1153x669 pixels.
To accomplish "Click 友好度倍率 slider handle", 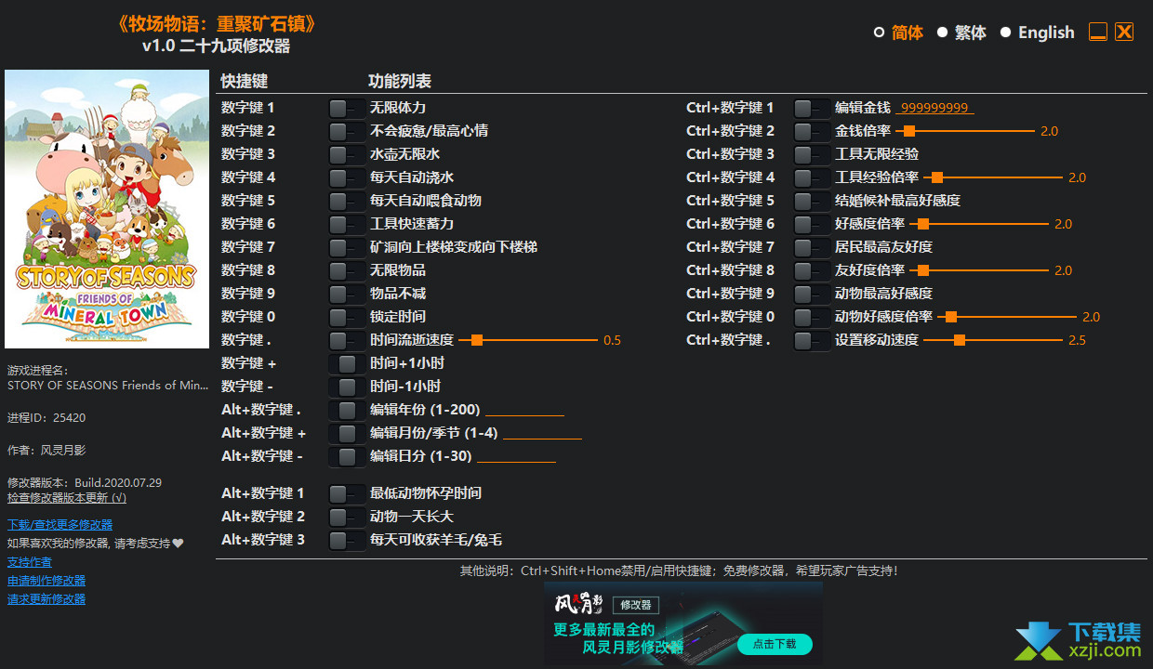I will 923,270.
